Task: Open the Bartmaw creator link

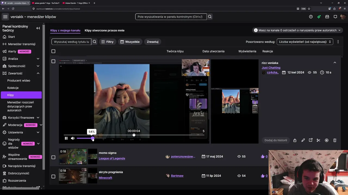Action: click(177, 176)
